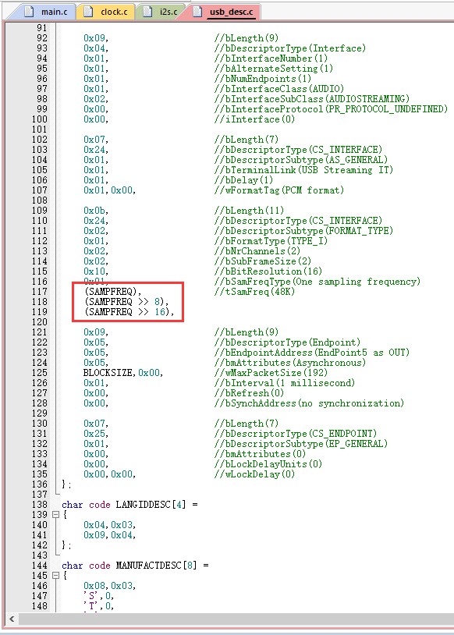This screenshot has width=454, height=635.
Task: Click the //bDescriptorType(CS_ENDPOINT) comment
Action: pyautogui.click(x=295, y=433)
